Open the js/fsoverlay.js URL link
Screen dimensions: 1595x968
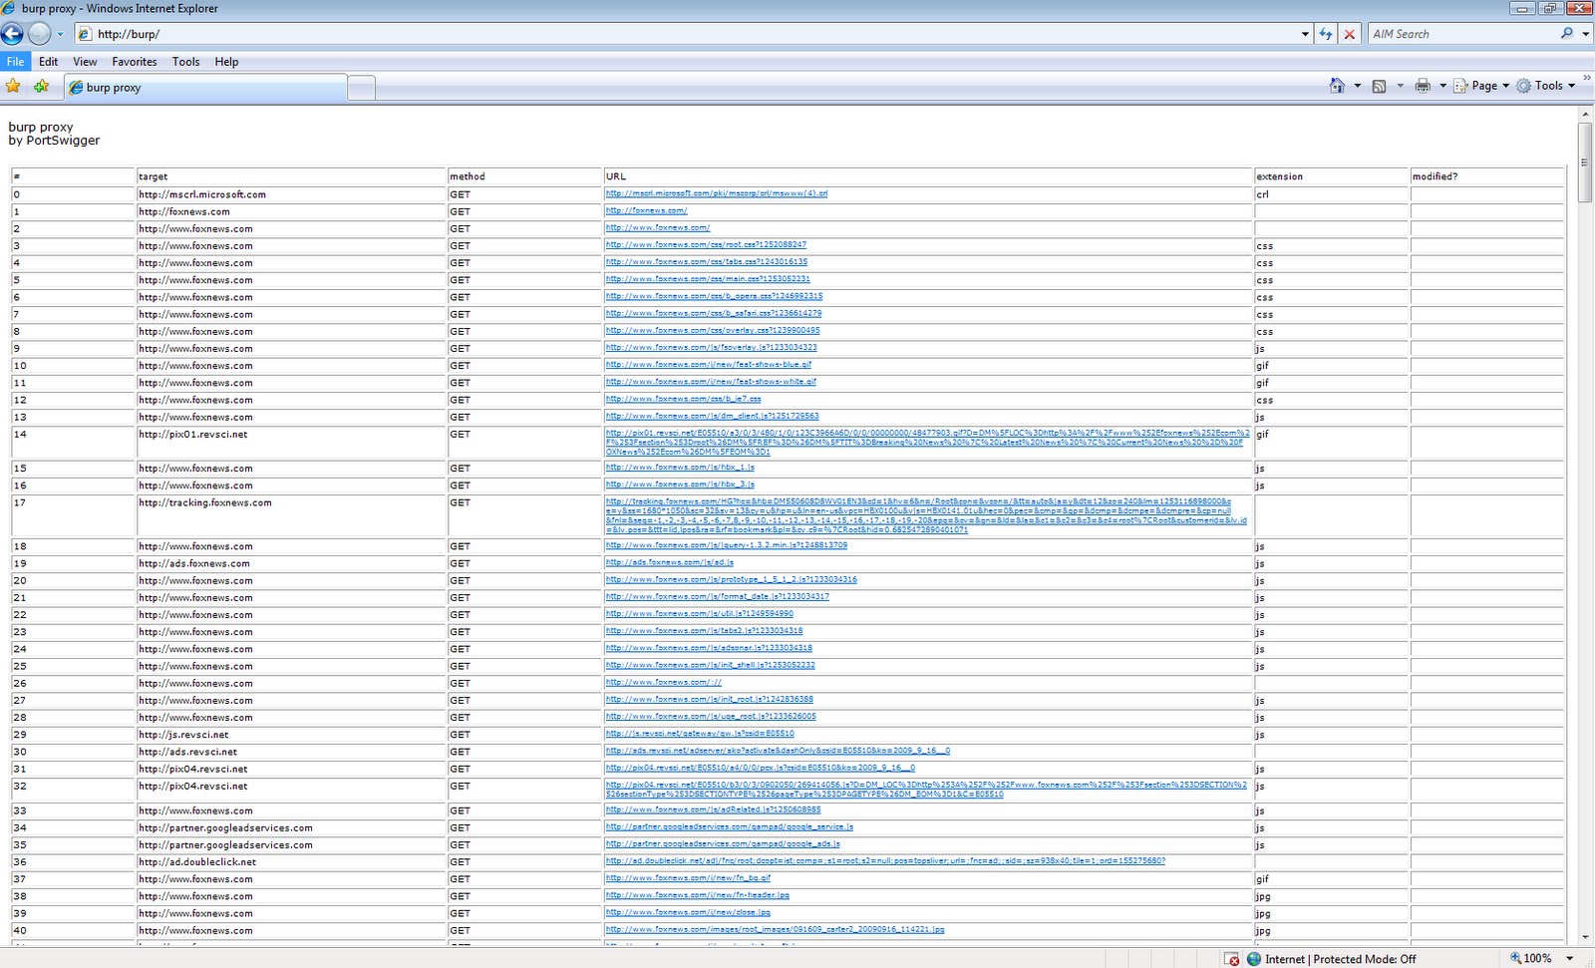711,347
